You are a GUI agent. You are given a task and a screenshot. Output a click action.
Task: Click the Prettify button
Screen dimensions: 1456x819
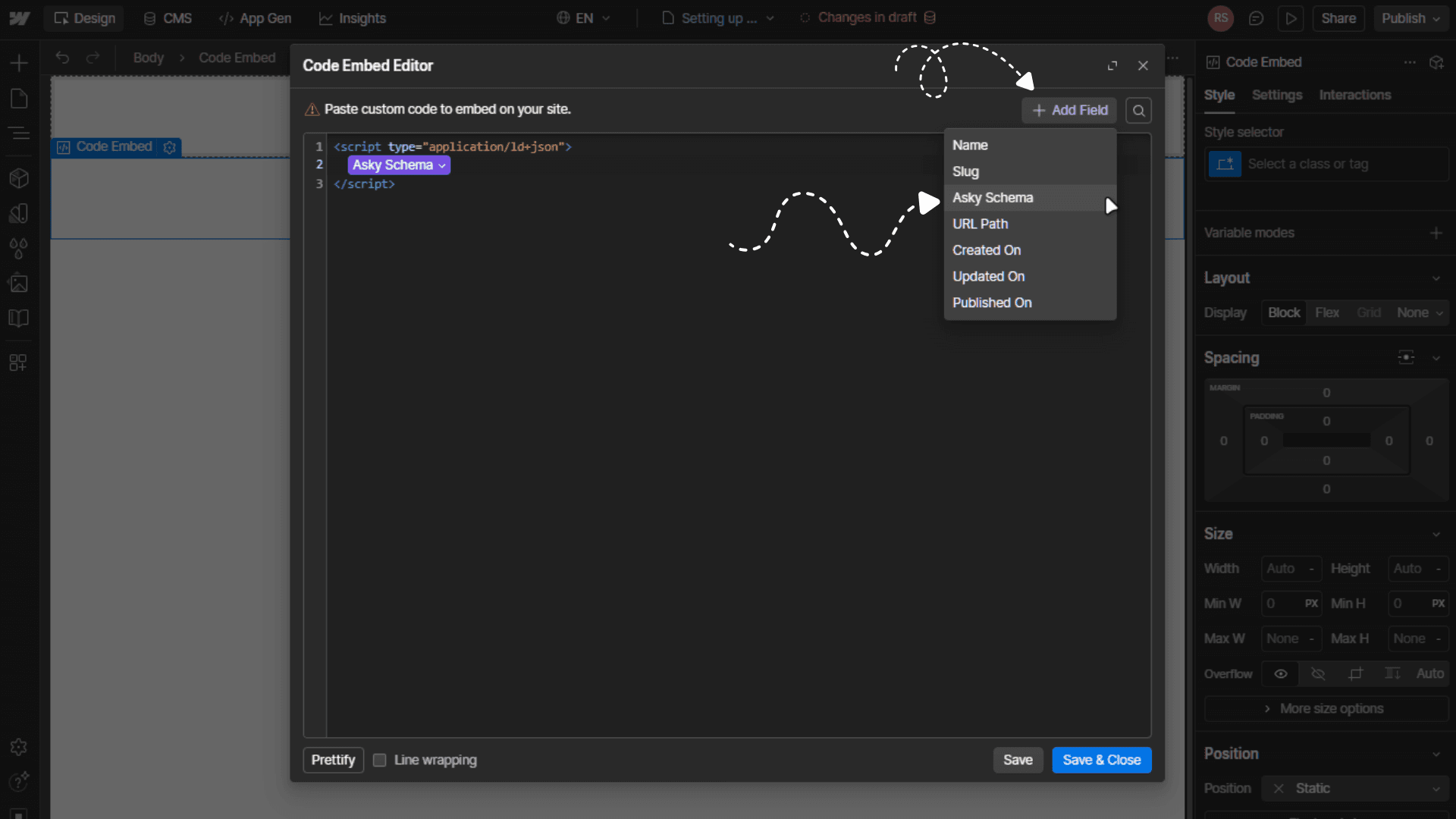[x=332, y=760]
